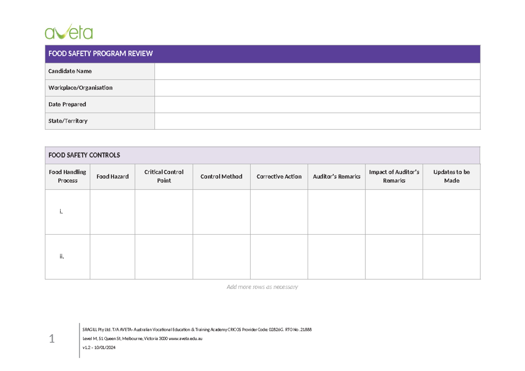Select the FOOD SAFETY CONTROLS heading
This screenshot has width=525, height=371.
click(84, 155)
